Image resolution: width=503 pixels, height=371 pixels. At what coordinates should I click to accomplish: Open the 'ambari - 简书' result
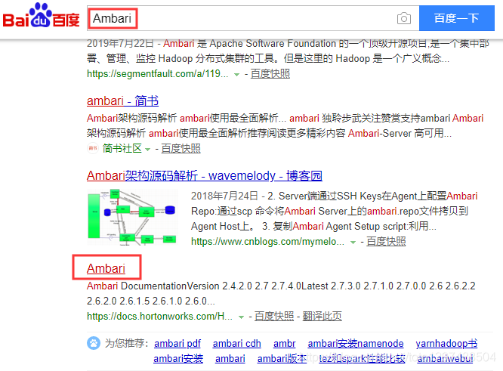[x=122, y=100]
